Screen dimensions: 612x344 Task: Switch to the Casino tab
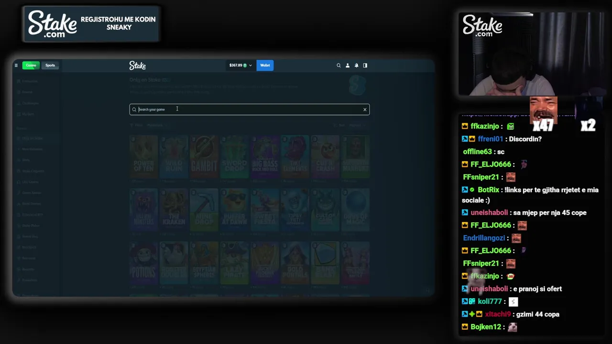point(31,65)
